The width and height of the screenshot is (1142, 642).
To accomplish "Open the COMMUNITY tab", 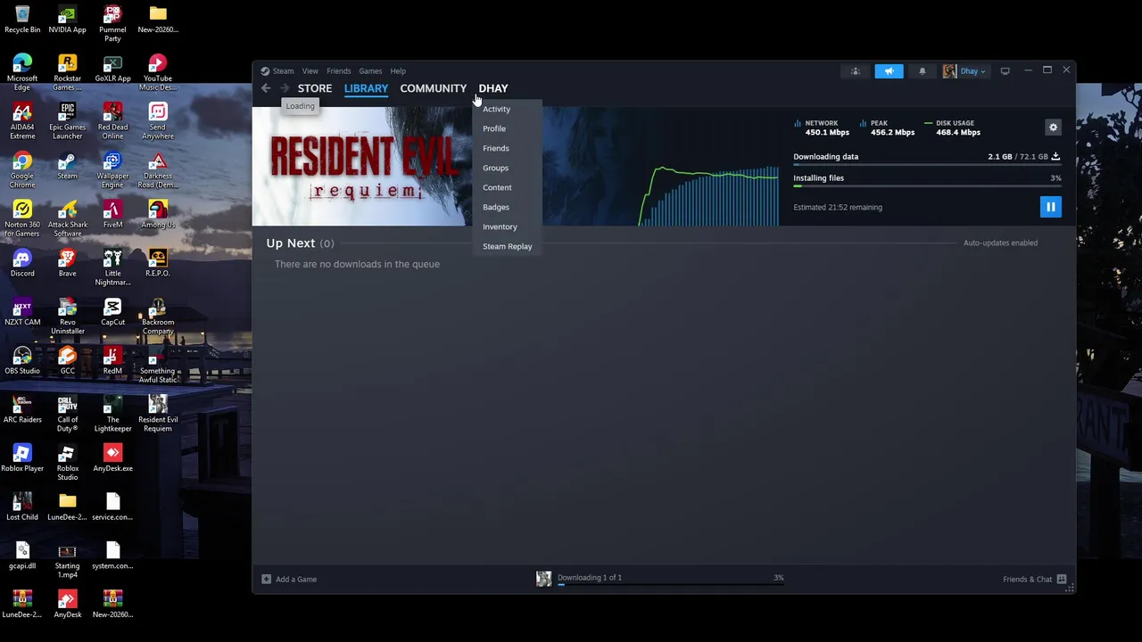I will [x=434, y=88].
